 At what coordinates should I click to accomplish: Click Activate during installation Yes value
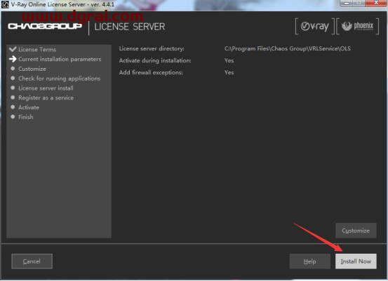229,60
